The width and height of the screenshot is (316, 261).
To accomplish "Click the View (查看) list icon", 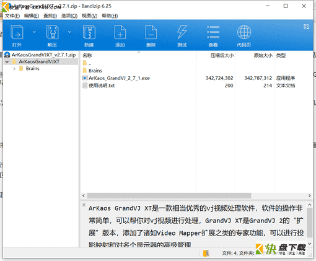I will [x=213, y=32].
